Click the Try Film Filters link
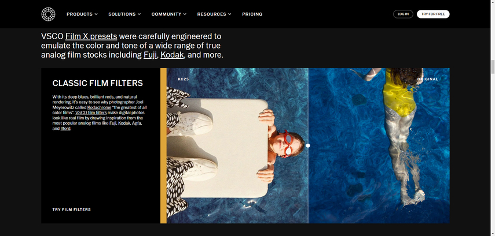Viewport: 495px width, 236px height. click(x=72, y=209)
